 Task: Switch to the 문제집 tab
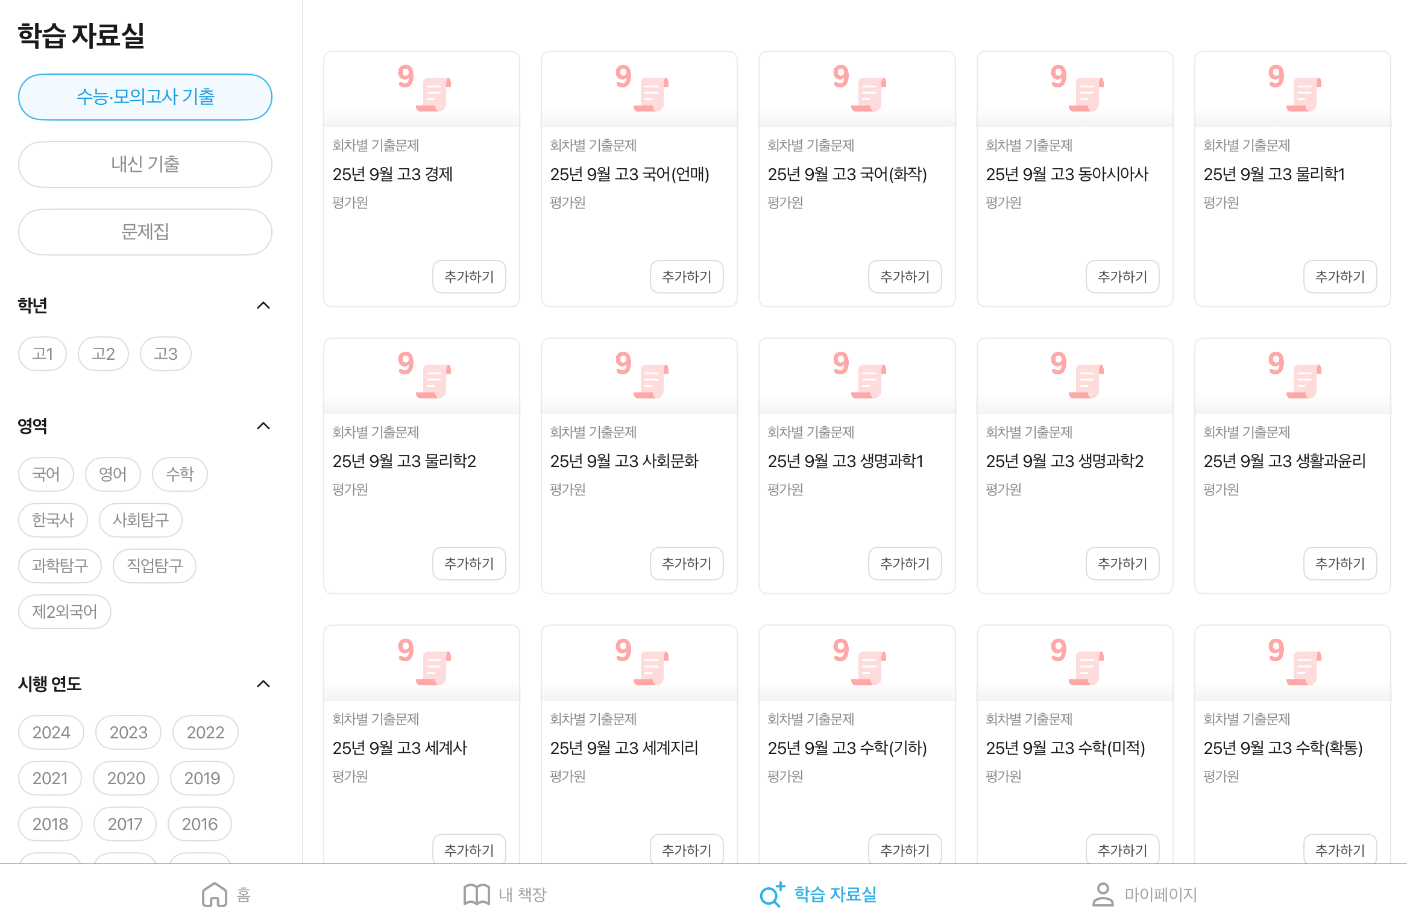pos(145,232)
